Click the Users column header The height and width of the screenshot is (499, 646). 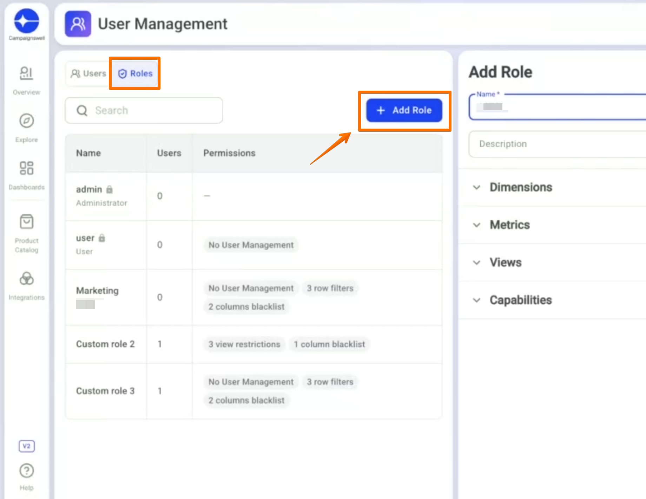(x=169, y=153)
